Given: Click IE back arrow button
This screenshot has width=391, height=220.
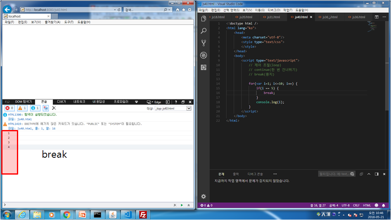Looking at the screenshot, I should pyautogui.click(x=7, y=9).
